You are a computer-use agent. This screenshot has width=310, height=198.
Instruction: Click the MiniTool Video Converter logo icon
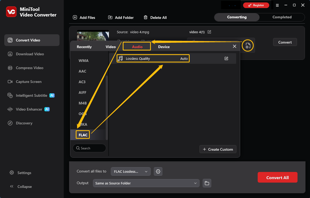pyautogui.click(x=11, y=12)
